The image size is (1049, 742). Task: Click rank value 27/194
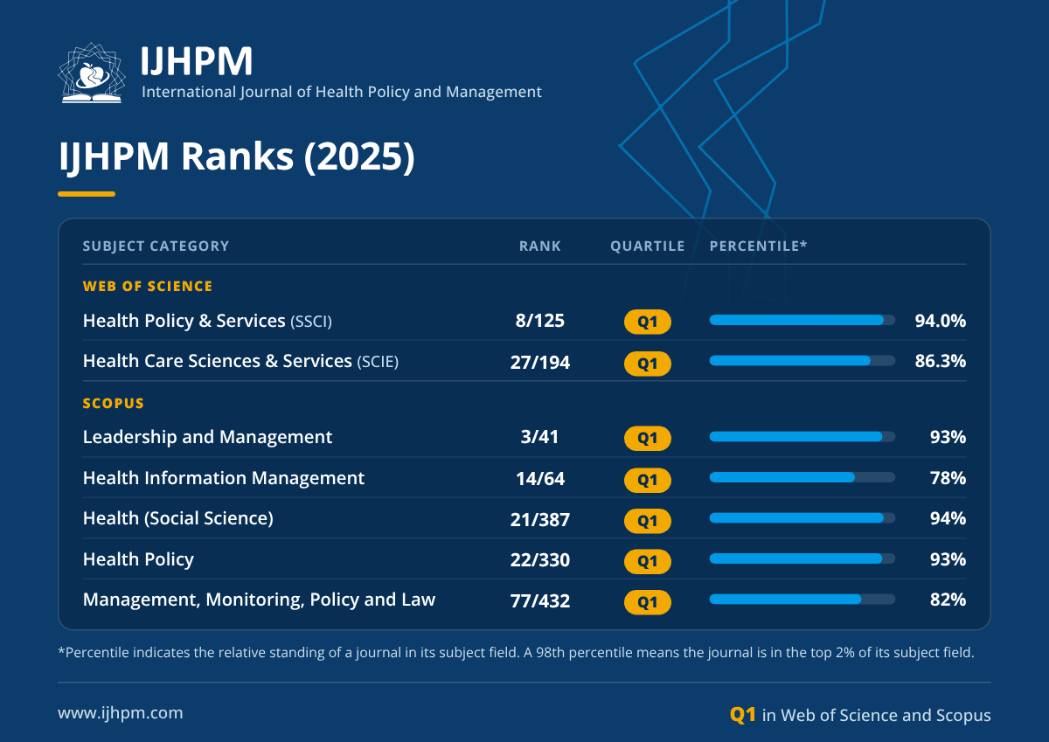coord(540,362)
